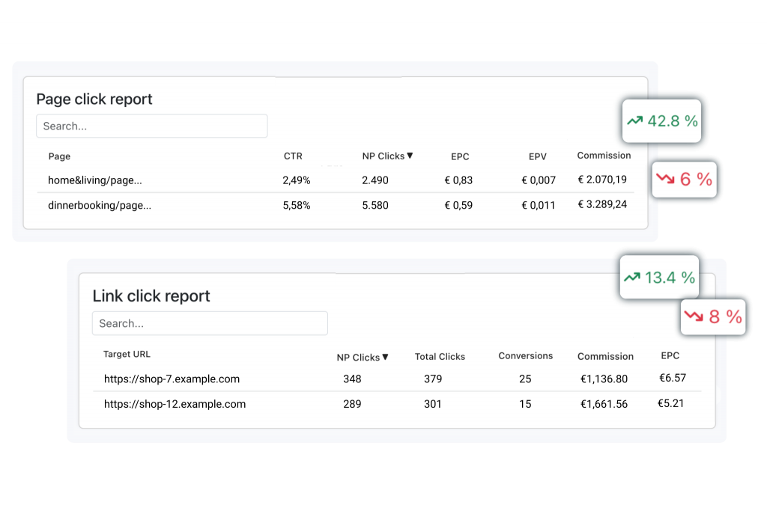Select the 42.8 % growth badge

pyautogui.click(x=662, y=120)
